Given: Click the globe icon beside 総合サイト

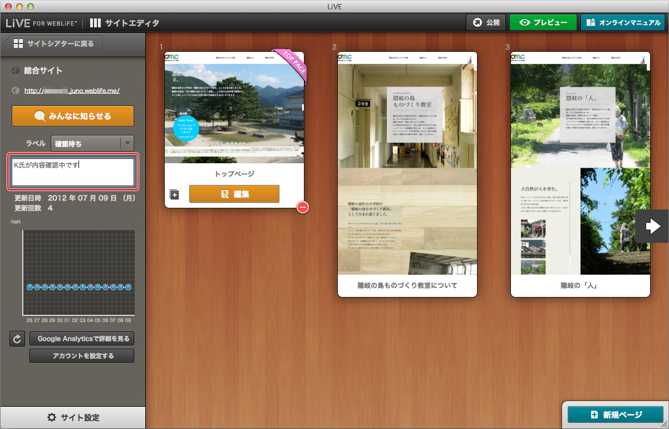Looking at the screenshot, I should pos(15,71).
